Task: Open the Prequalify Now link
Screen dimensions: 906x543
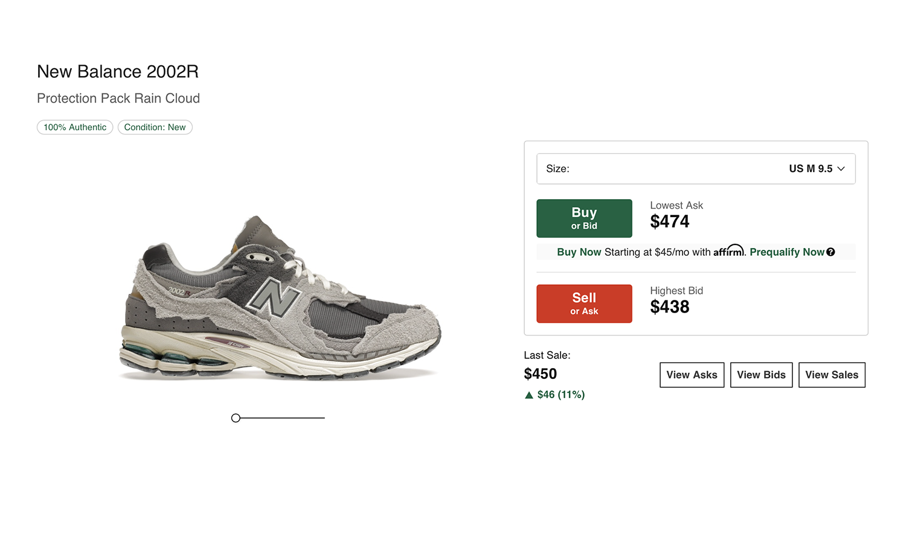Action: [786, 252]
